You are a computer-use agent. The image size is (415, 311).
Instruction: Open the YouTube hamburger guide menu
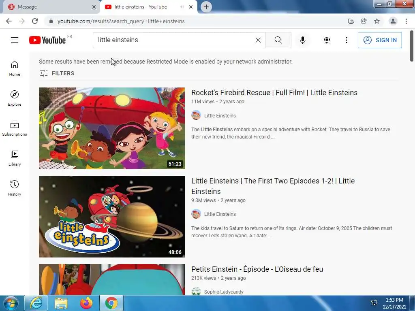pos(15,40)
